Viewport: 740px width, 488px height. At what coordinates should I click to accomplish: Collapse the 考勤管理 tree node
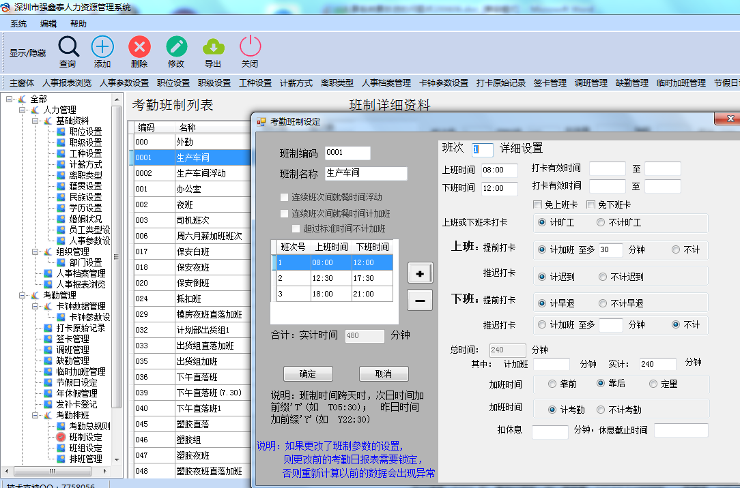23,295
